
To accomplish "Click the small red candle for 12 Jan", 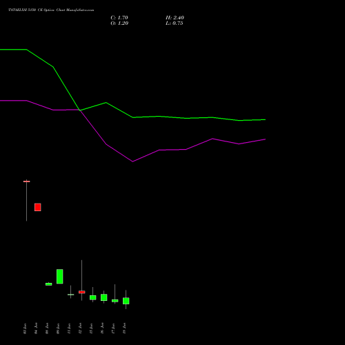I will pos(82,292).
